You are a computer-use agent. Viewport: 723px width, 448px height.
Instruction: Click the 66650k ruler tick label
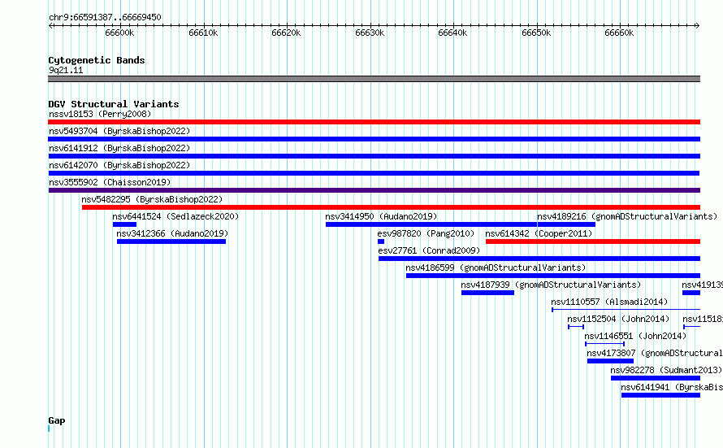536,33
